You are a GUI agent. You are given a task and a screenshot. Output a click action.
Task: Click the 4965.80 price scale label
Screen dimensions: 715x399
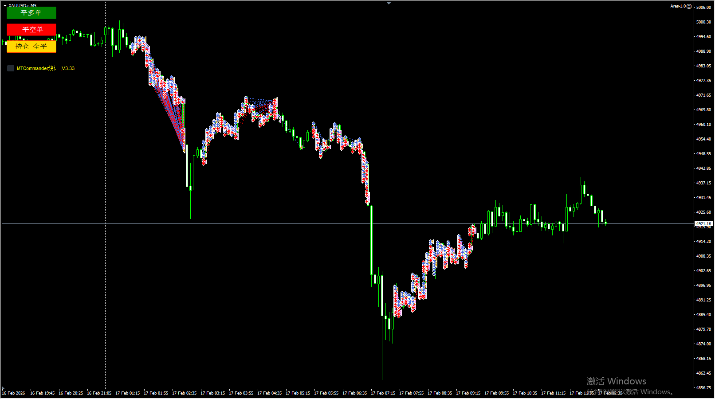click(703, 110)
